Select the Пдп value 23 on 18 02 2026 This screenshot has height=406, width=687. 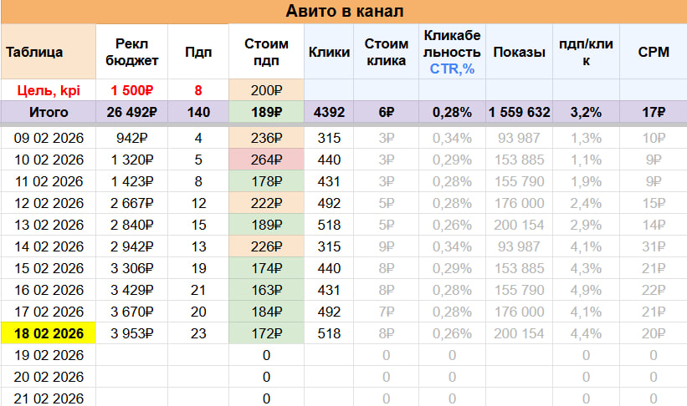point(197,334)
